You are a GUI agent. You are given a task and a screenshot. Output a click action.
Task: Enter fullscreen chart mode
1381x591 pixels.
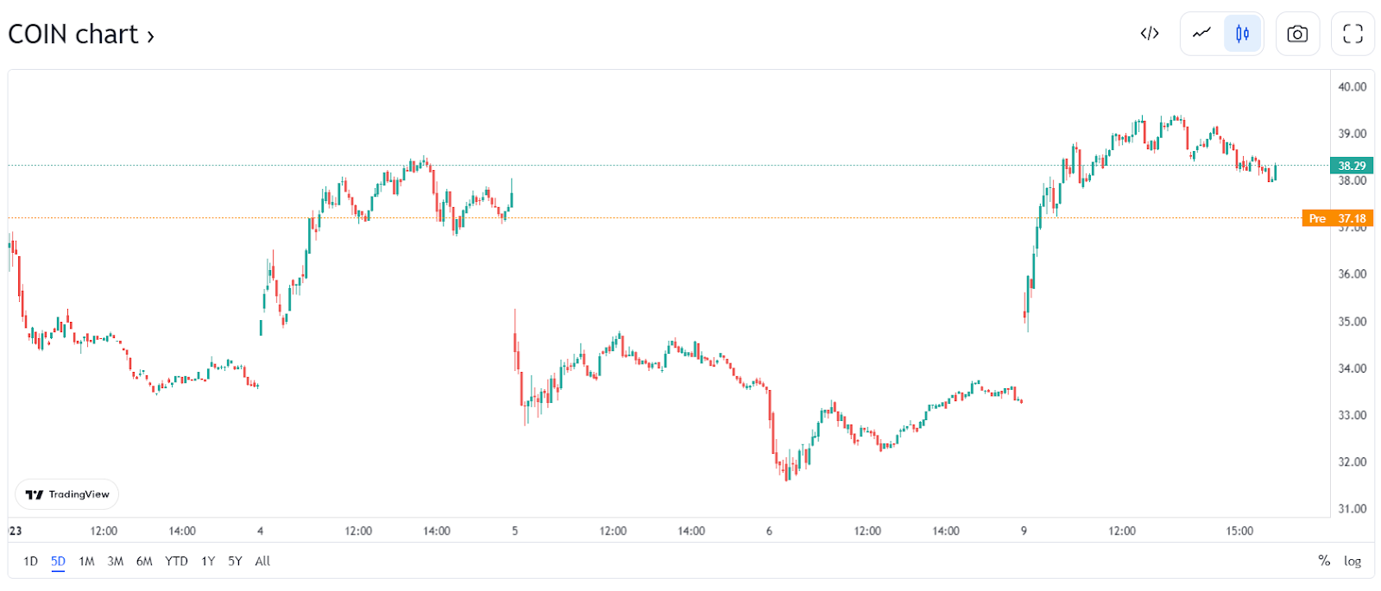click(x=1353, y=34)
